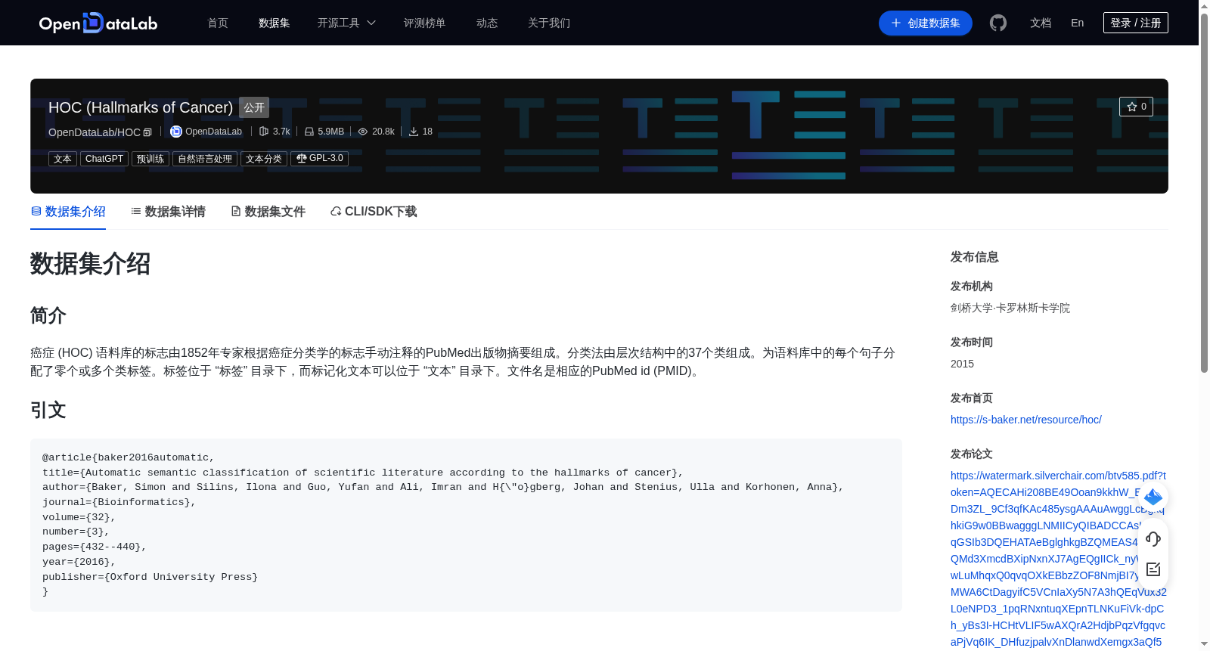Switch language to En

click(1078, 23)
